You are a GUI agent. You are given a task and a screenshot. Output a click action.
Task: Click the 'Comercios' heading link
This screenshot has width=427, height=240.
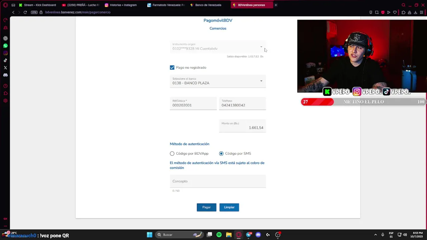(218, 28)
